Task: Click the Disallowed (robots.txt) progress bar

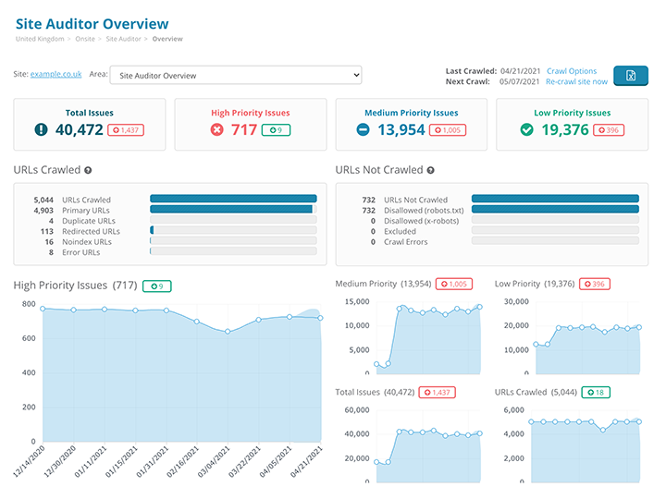Action: pos(554,210)
